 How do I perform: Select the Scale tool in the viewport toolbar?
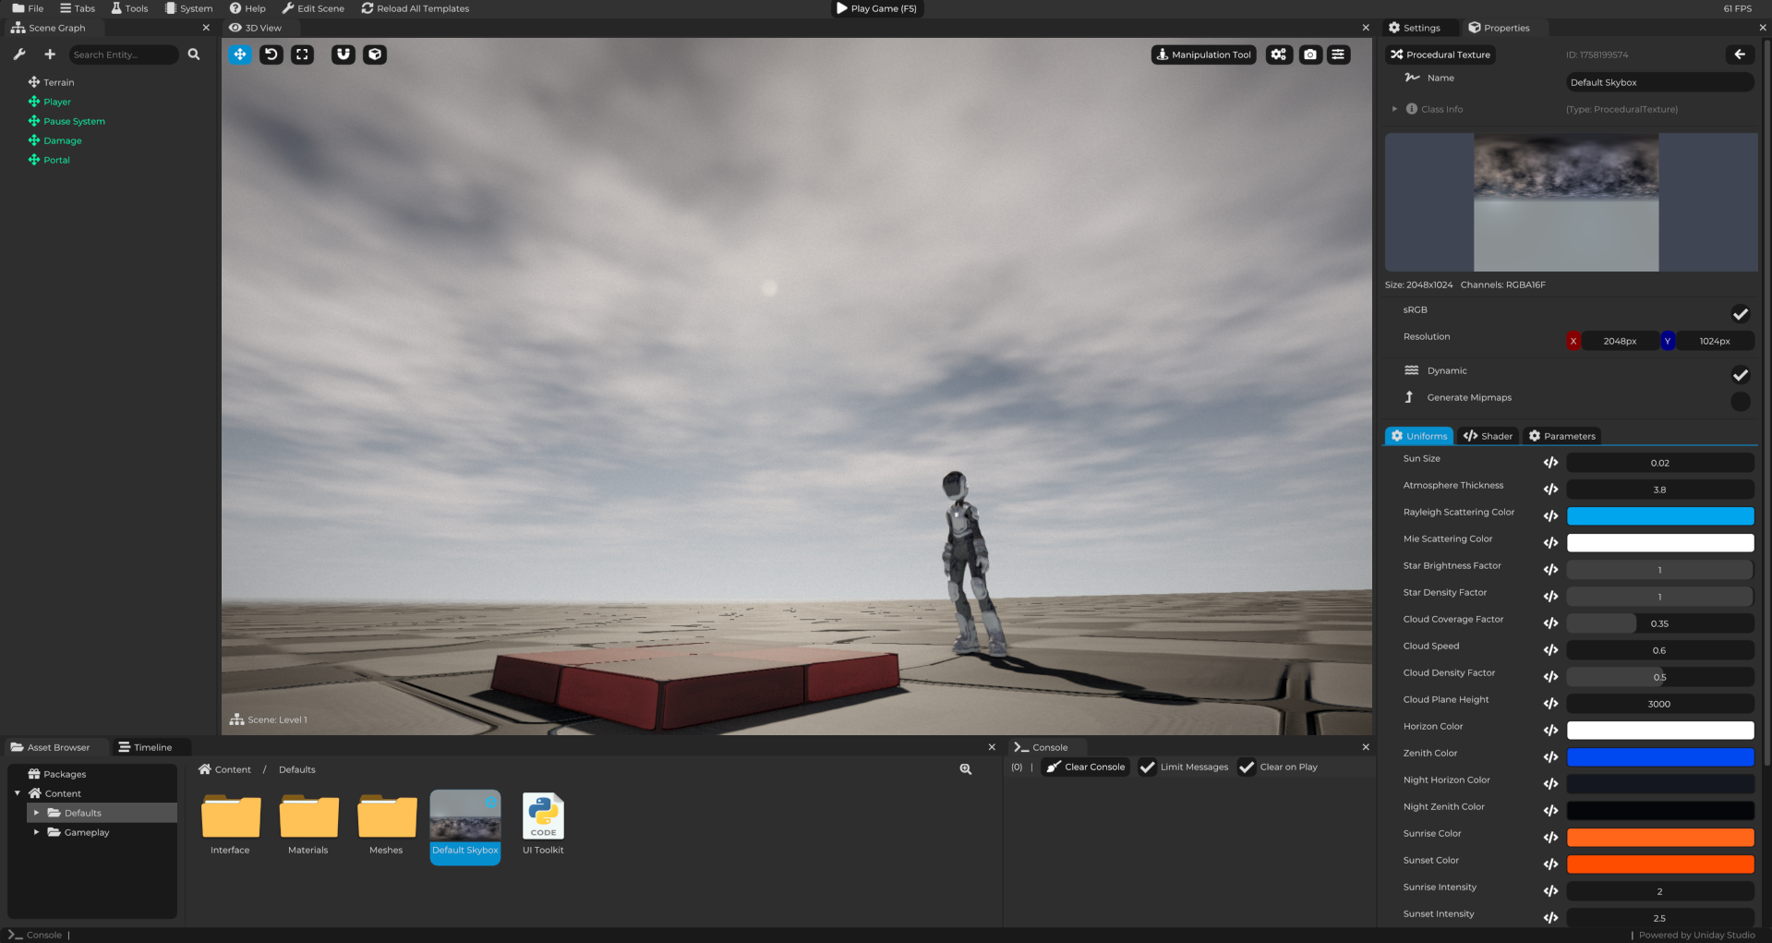tap(302, 54)
